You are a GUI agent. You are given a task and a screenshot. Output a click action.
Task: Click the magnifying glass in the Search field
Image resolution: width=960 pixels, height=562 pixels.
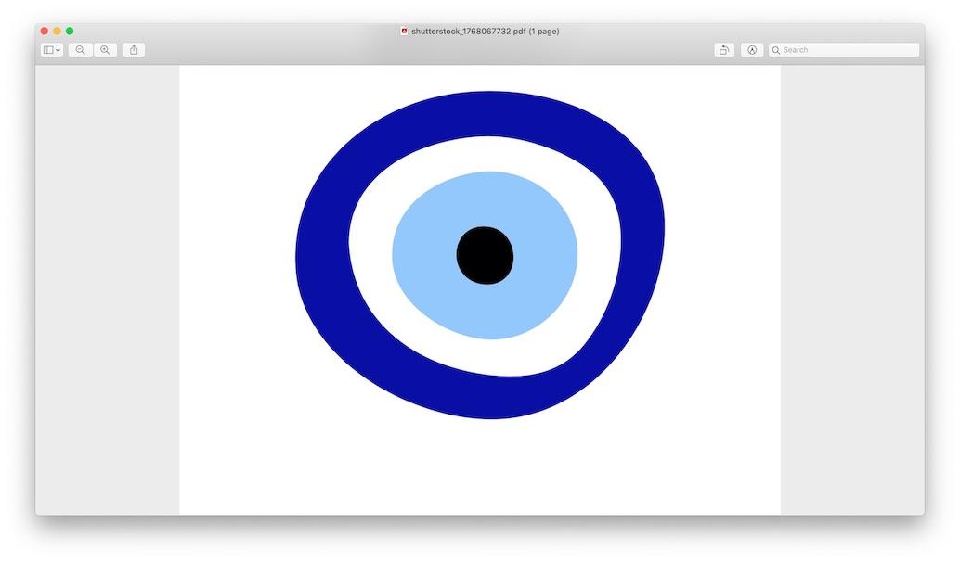click(776, 50)
